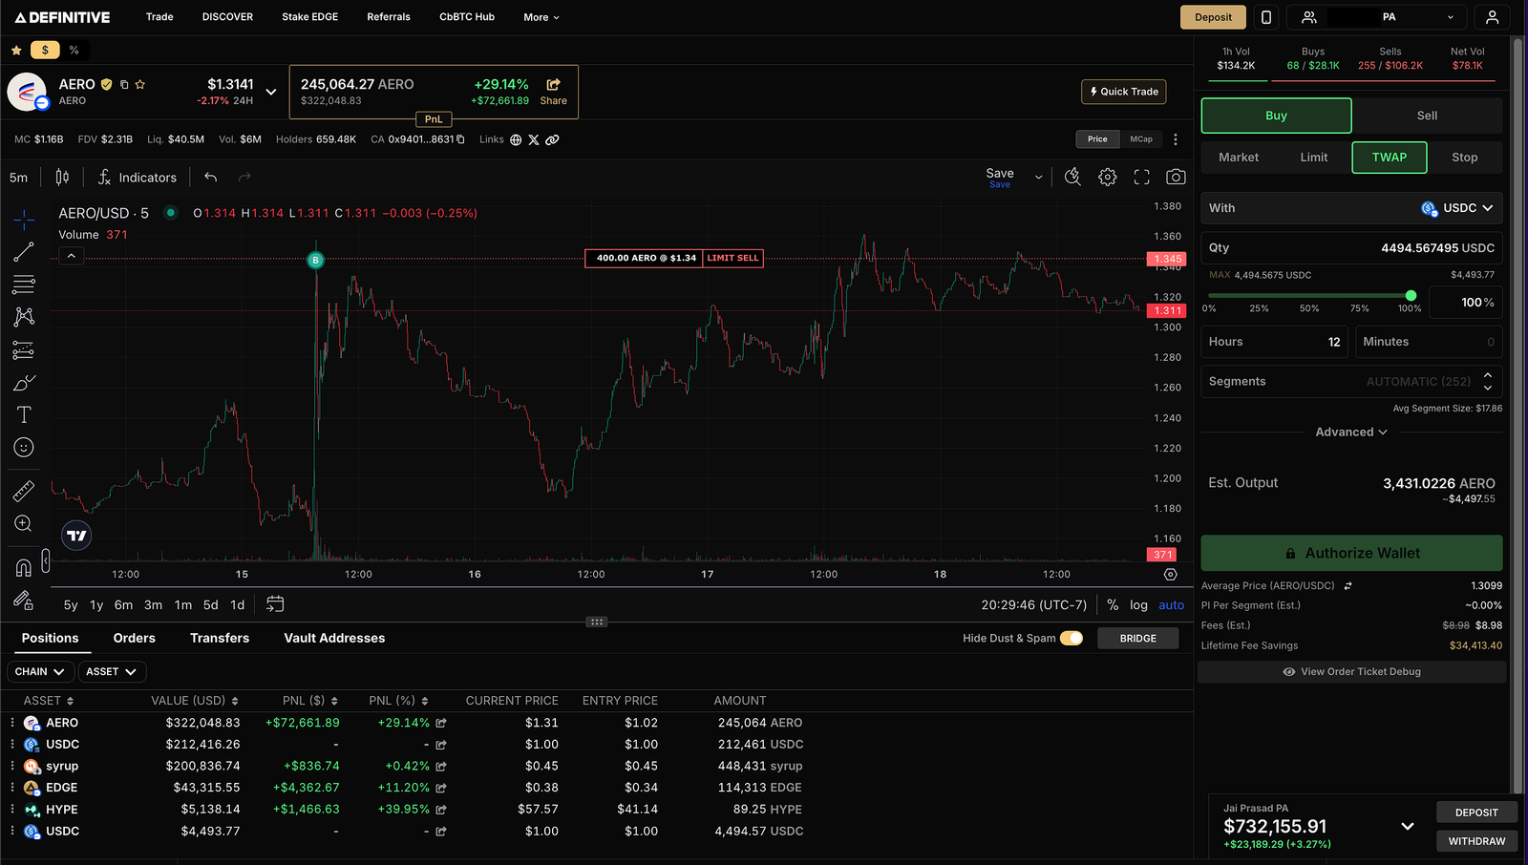The width and height of the screenshot is (1528, 865).
Task: Switch to the Sell side
Action: coord(1427,116)
